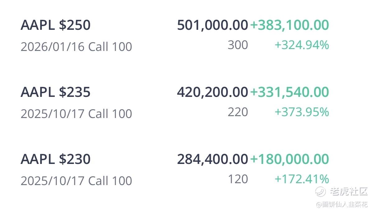Image resolution: width=375 pixels, height=213 pixels.
Task: Open the AAPL $250 position
Action: 56,25
